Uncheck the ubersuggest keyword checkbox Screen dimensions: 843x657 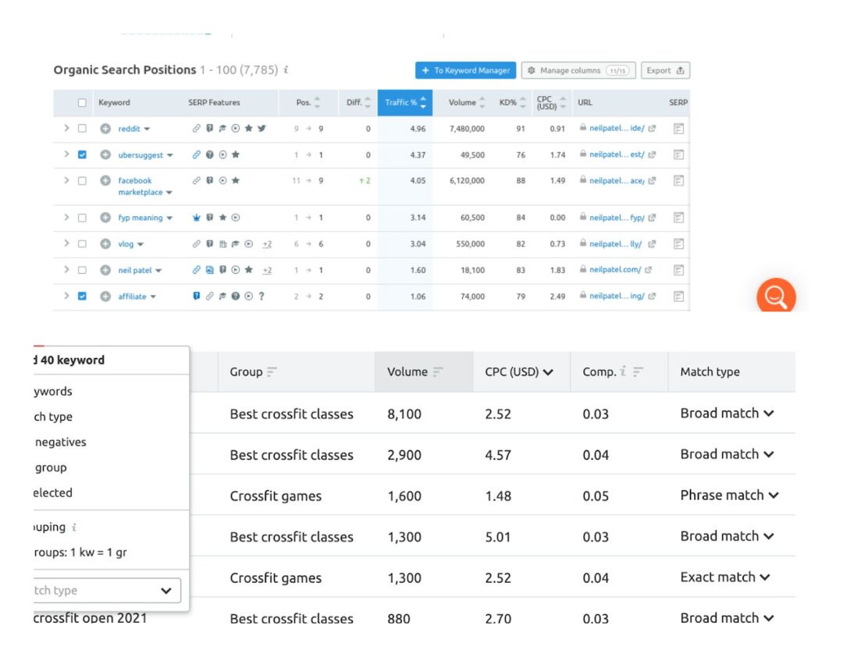pos(82,154)
